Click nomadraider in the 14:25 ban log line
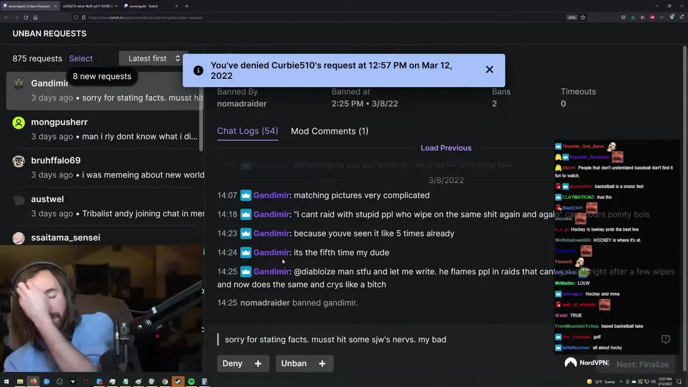Image resolution: width=688 pixels, height=387 pixels. tap(265, 303)
